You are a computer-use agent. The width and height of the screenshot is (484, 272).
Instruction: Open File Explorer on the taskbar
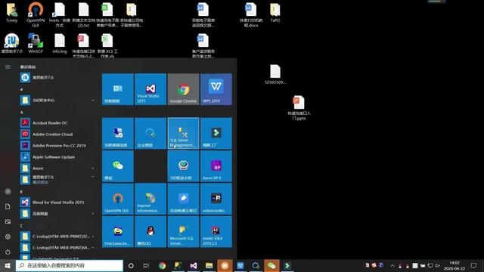click(x=209, y=265)
